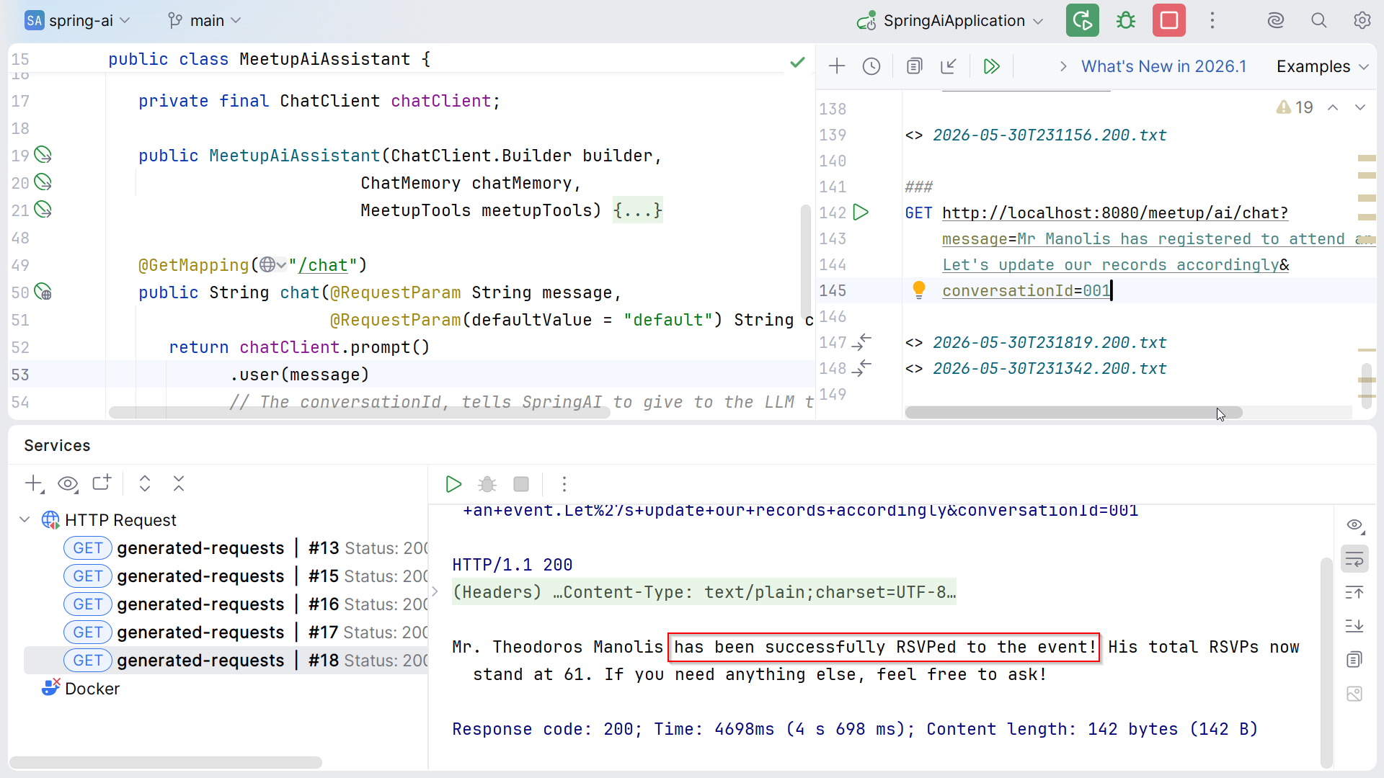The width and height of the screenshot is (1384, 778).
Task: Toggle the Services view options eye
Action: 68,483
